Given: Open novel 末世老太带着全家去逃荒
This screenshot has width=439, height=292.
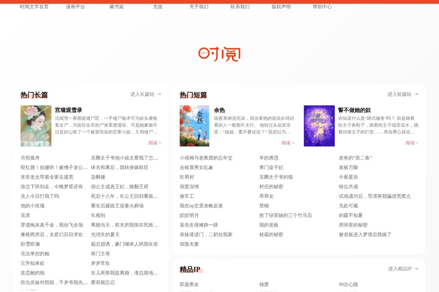Looking at the screenshot, I should click(47, 177).
